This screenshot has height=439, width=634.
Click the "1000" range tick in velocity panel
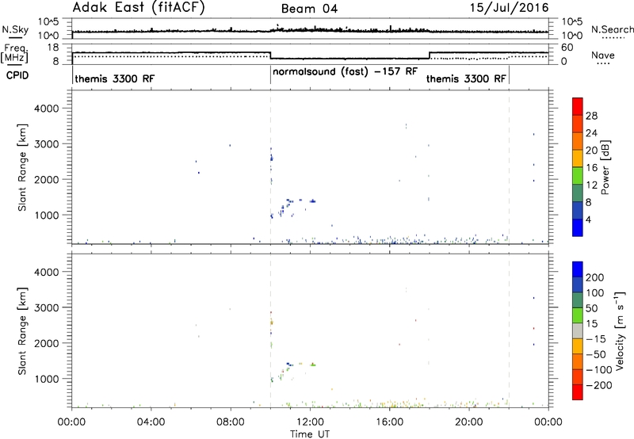[47, 379]
